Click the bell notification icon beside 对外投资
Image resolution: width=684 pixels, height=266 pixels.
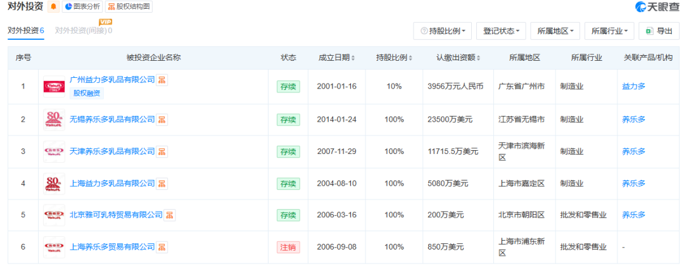pos(53,7)
